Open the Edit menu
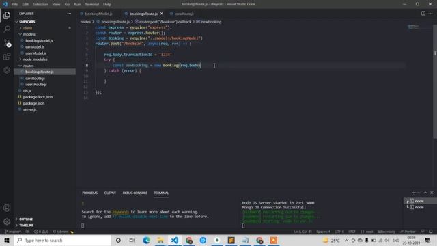Image resolution: width=437 pixels, height=246 pixels. (x=25, y=4)
